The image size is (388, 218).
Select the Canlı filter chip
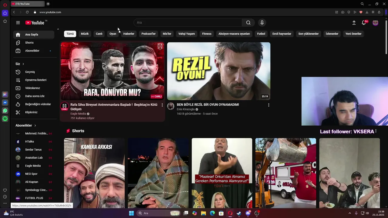(99, 34)
